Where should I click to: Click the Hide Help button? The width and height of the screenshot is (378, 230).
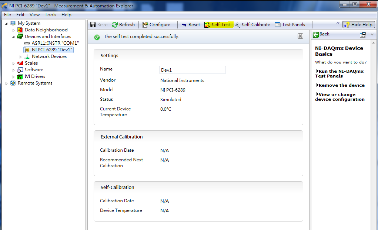pos(359,24)
